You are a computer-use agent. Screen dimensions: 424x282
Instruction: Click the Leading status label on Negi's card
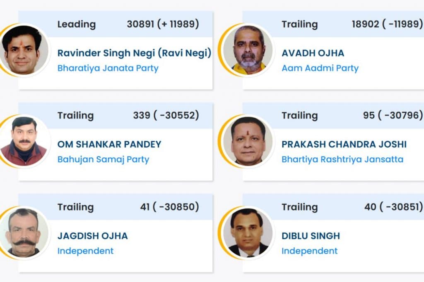pyautogui.click(x=76, y=24)
